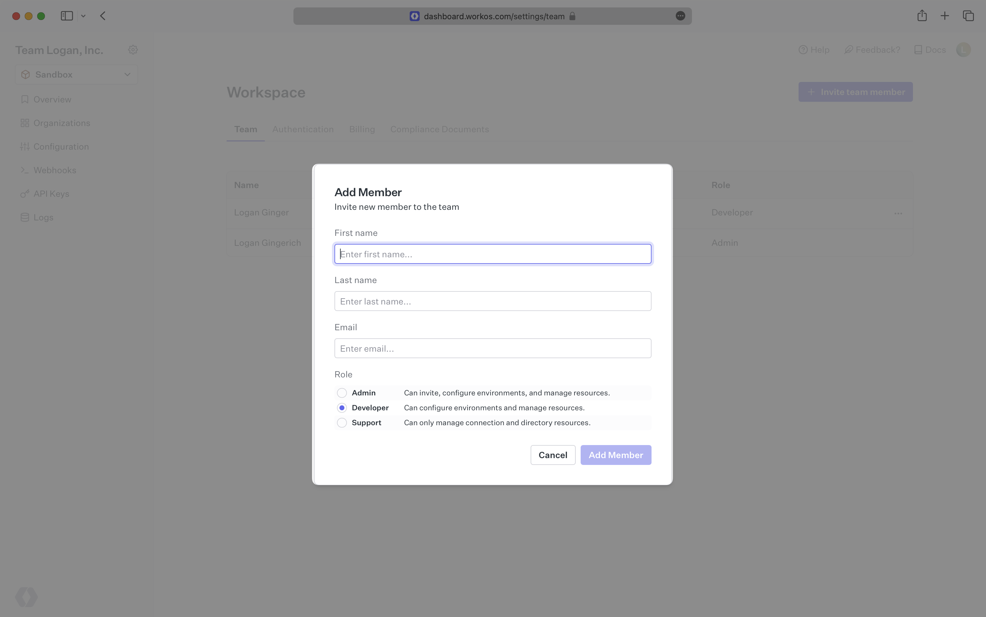Choose the Support role
The height and width of the screenshot is (617, 986).
pyautogui.click(x=342, y=422)
